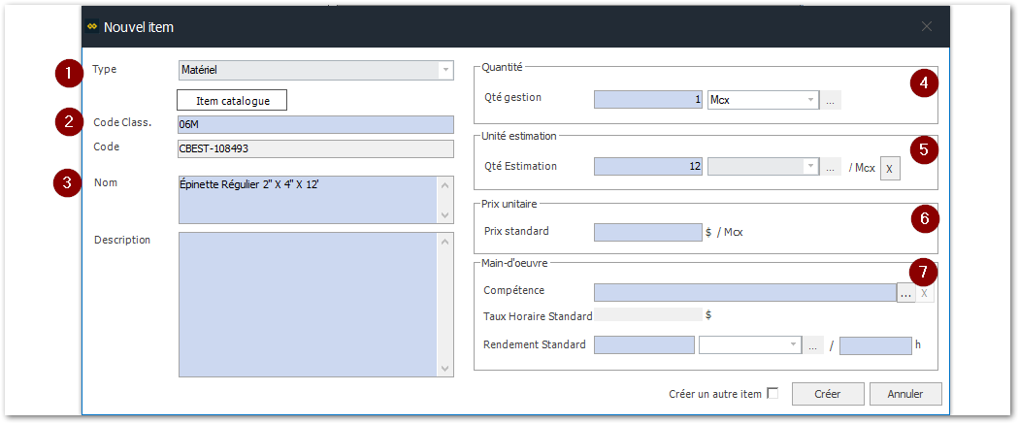Viewport: 1019px width, 424px height.
Task: Click the Annuler button
Action: click(905, 394)
